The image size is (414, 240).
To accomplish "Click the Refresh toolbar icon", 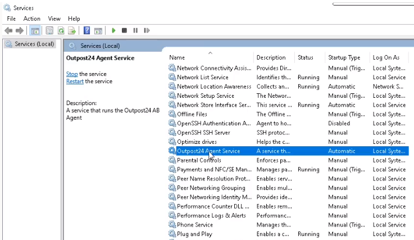I will pos(61,30).
